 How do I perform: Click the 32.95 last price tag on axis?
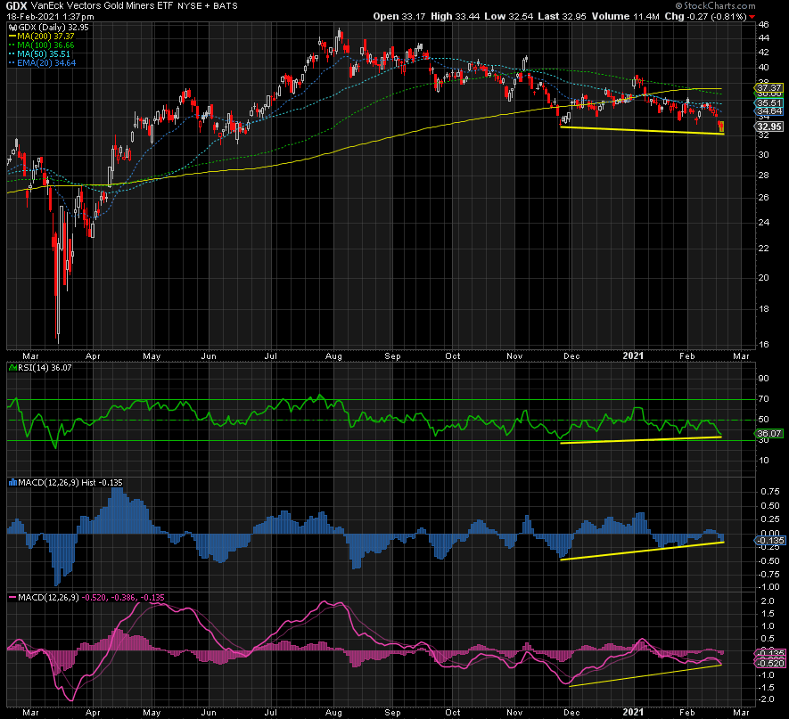(770, 127)
